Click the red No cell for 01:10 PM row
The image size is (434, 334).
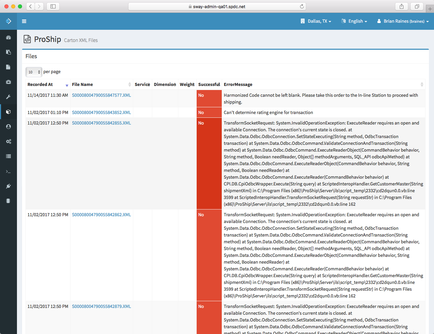[x=209, y=113]
